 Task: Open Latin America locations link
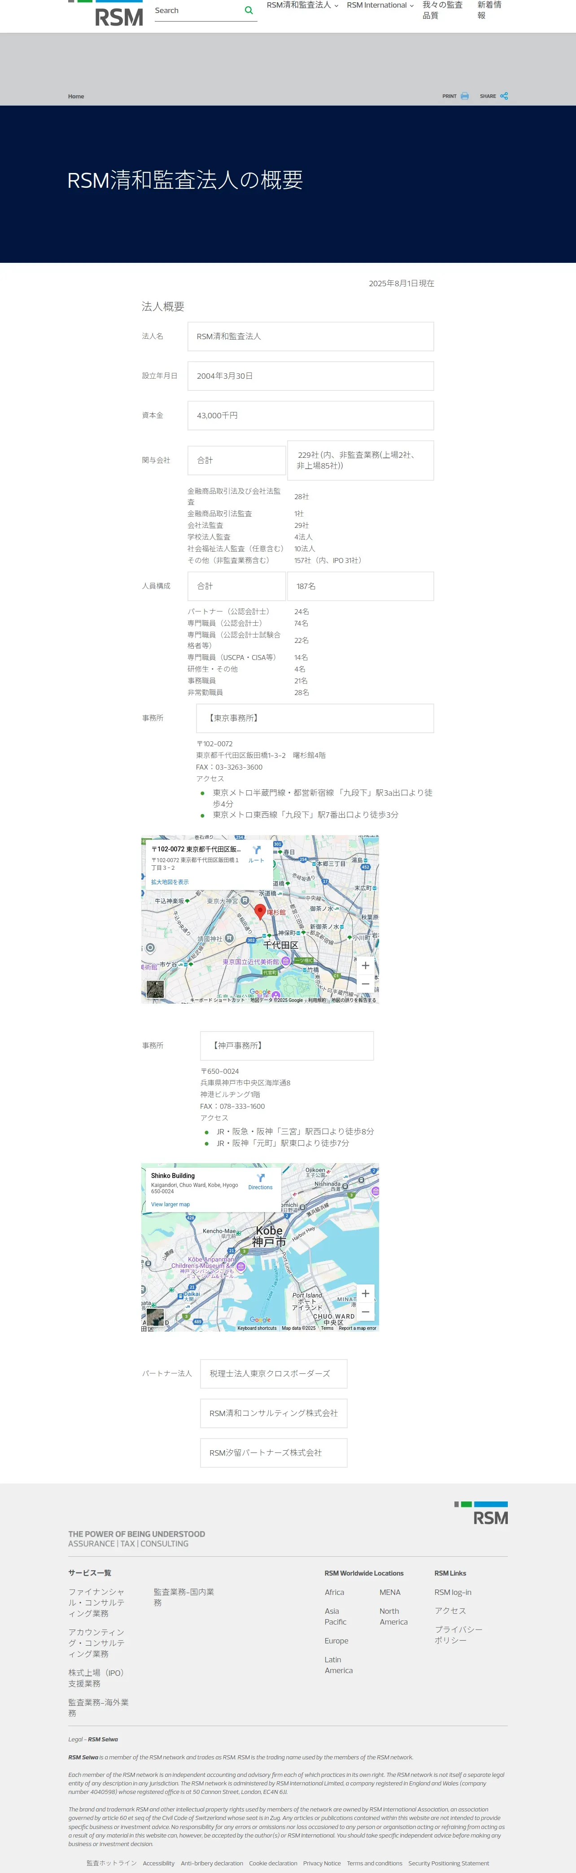tap(339, 1665)
